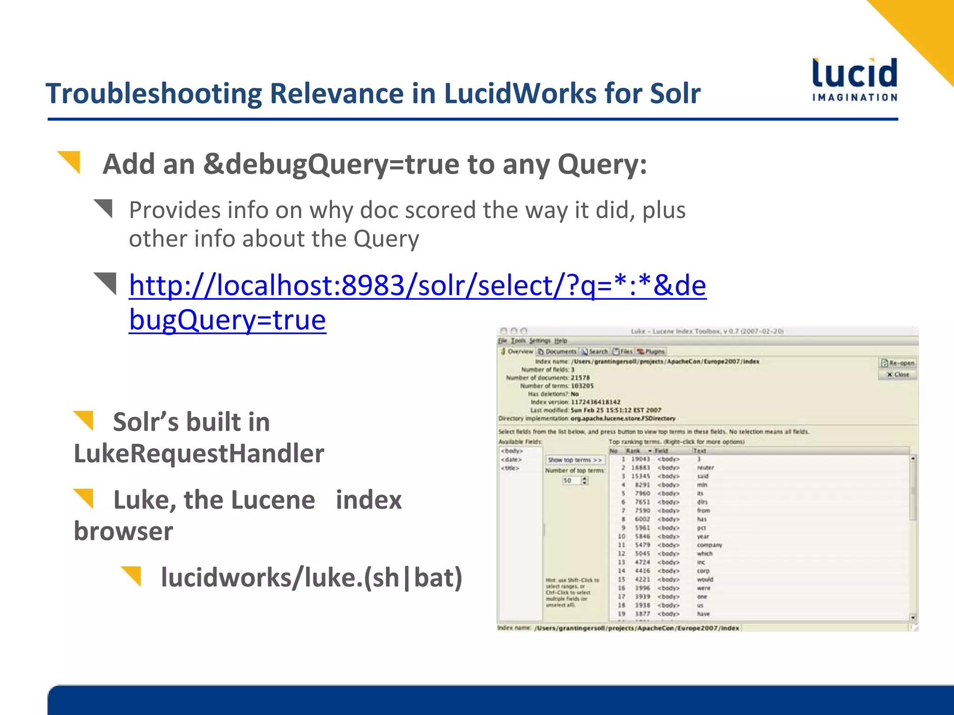Switch to the Search tab
This screenshot has height=715, width=954.
[594, 351]
